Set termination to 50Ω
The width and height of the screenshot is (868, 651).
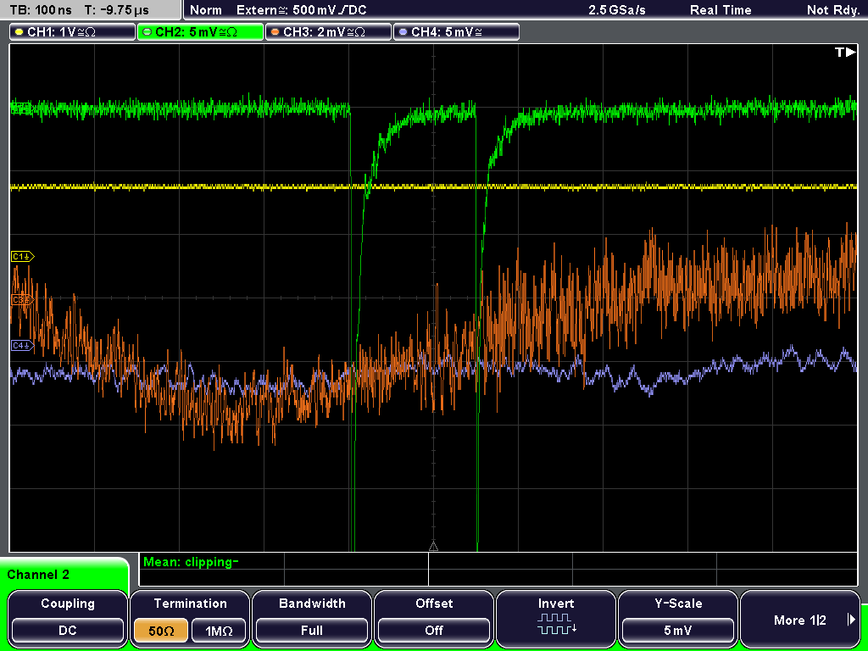tap(160, 631)
